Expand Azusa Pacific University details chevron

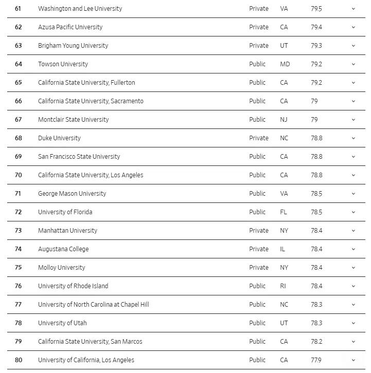point(354,27)
